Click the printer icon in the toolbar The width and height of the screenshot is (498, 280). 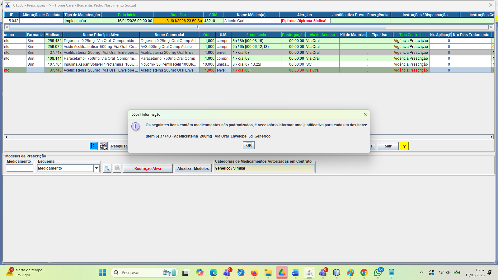(x=104, y=146)
